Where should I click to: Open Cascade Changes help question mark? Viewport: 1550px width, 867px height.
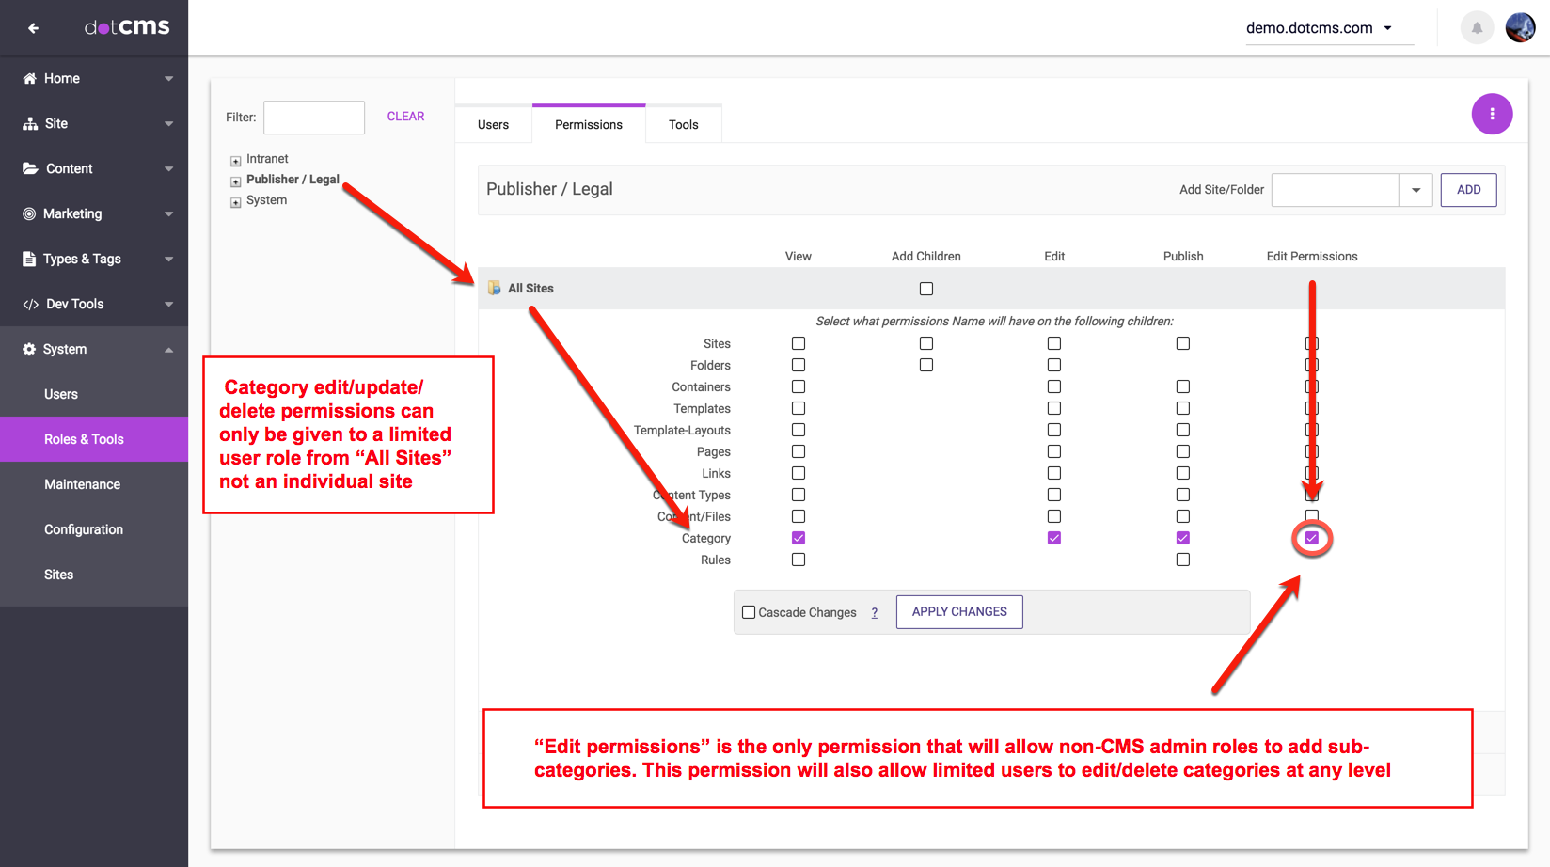pyautogui.click(x=874, y=613)
